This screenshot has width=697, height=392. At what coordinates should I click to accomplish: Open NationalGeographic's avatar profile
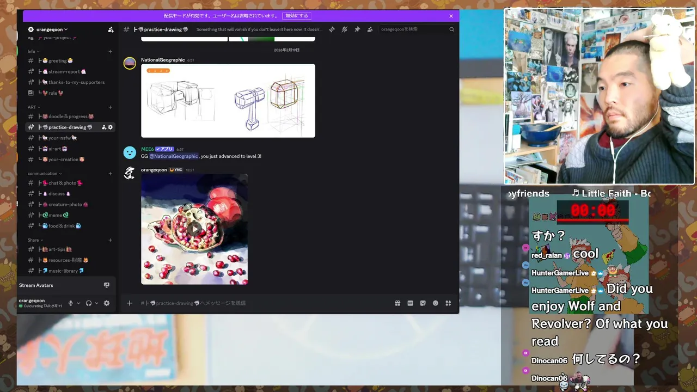pos(130,64)
